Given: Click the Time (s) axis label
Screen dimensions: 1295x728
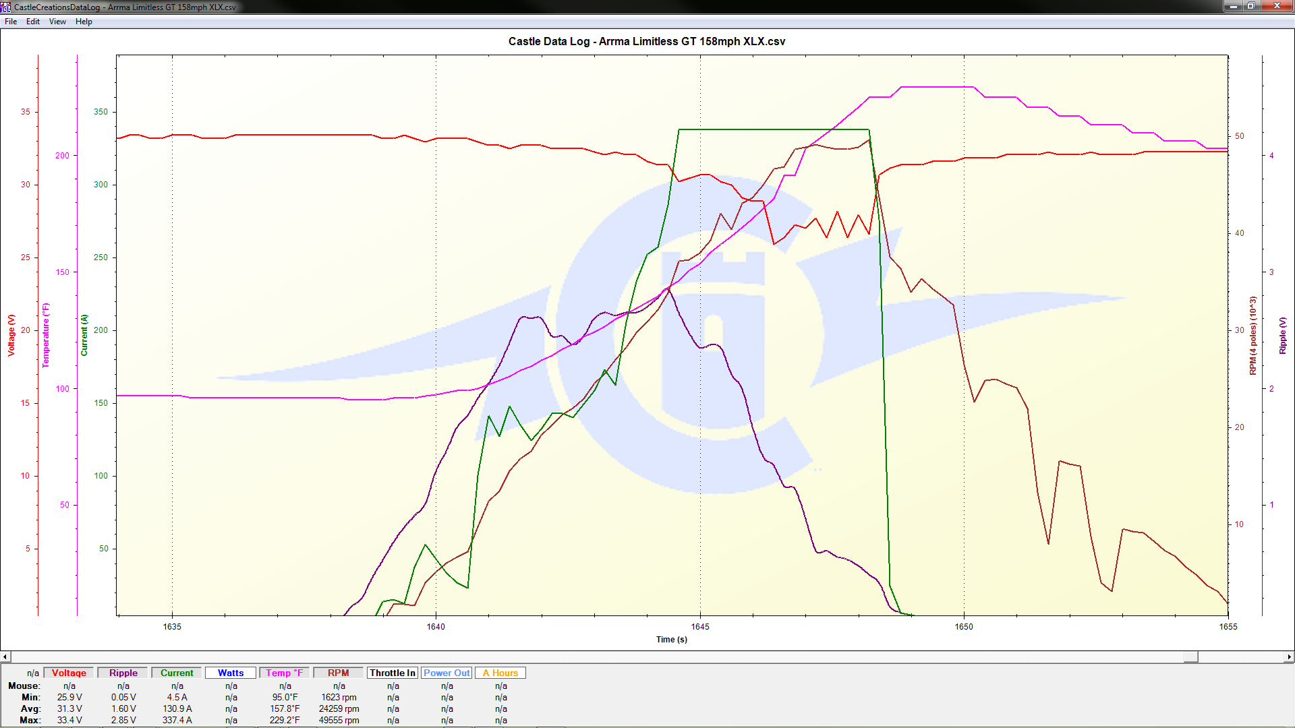Looking at the screenshot, I should 671,640.
